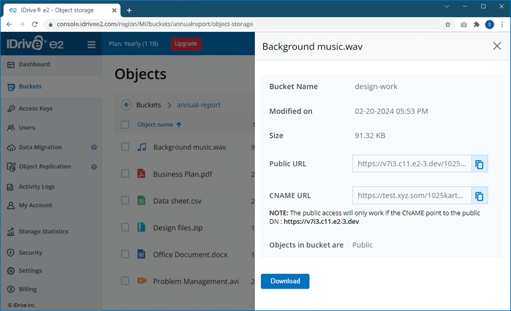The height and width of the screenshot is (311, 511).
Task: Bookmark this page with star icon
Action: click(448, 24)
